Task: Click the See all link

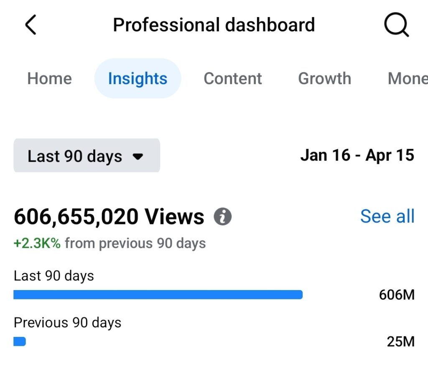Action: [387, 217]
